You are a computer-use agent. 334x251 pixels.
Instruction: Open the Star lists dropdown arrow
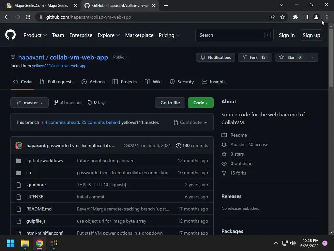tap(312, 57)
